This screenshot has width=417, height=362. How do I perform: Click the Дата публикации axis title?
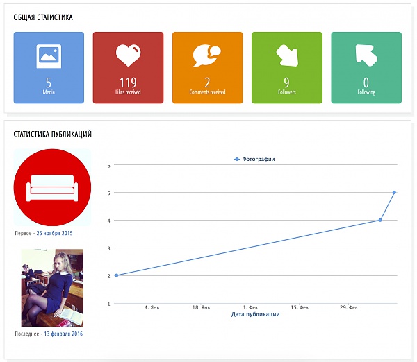(255, 314)
